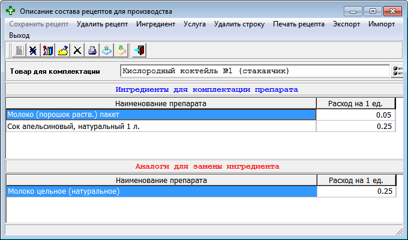
Task: Add service via the yellow toolbar icon
Action: coord(63,50)
